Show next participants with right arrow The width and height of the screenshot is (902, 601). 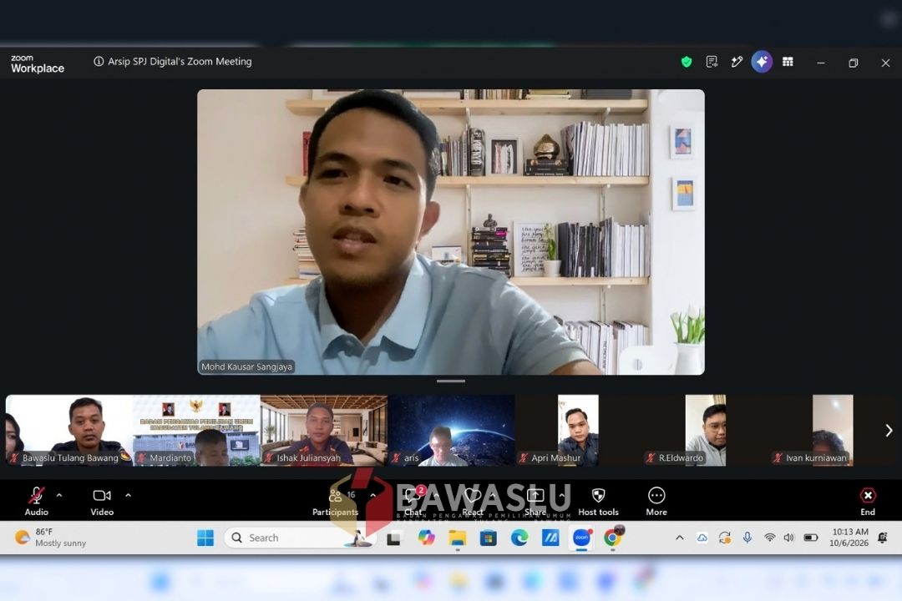(x=889, y=430)
